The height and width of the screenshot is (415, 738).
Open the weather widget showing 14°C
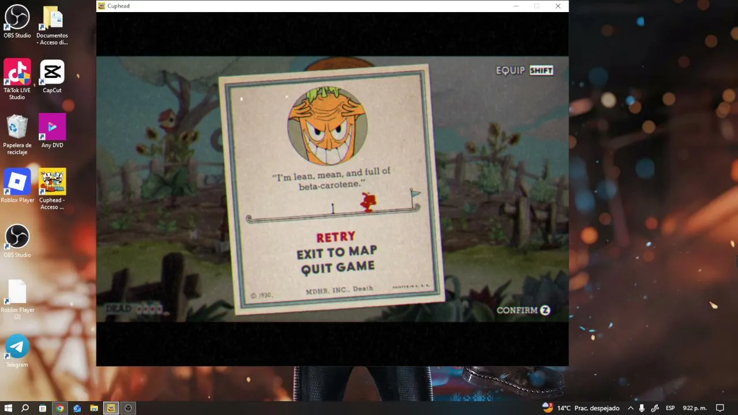tap(581, 408)
